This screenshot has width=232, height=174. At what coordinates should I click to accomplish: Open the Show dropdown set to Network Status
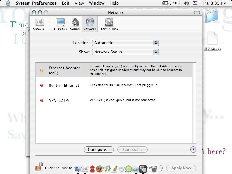coord(126,52)
